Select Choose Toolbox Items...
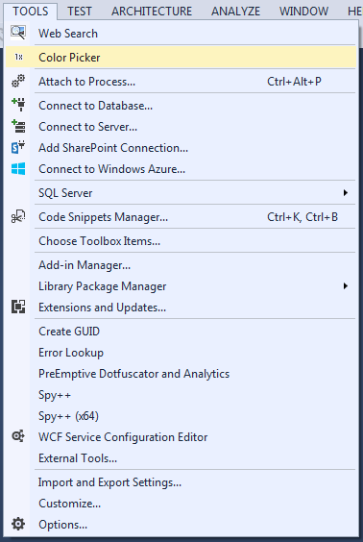363x542 pixels. pyautogui.click(x=181, y=241)
